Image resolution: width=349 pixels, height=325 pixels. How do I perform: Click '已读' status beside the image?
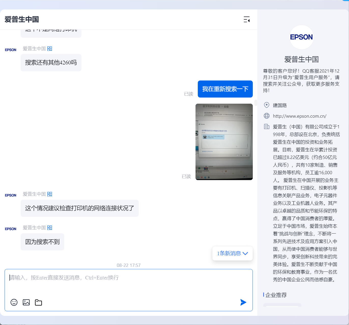[186, 177]
